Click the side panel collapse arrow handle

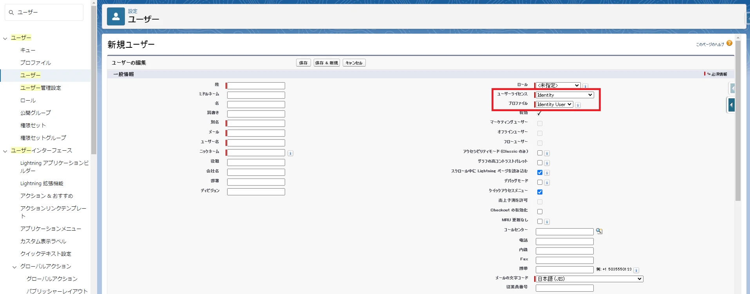(731, 105)
